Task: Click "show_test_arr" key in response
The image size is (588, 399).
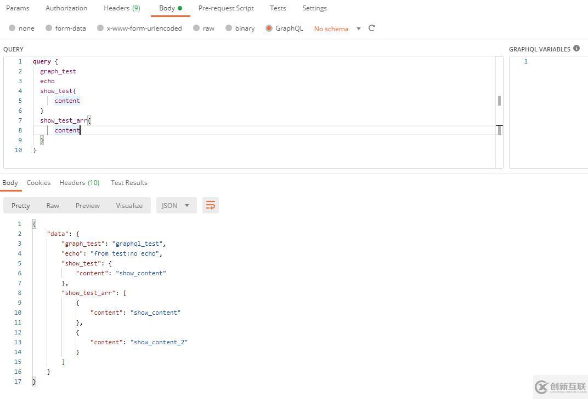Action: coord(88,293)
